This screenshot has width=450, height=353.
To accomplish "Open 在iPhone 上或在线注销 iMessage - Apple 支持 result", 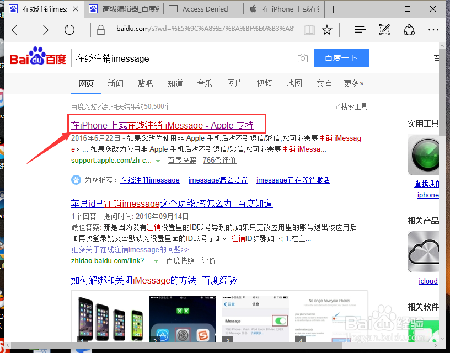I will tap(162, 125).
